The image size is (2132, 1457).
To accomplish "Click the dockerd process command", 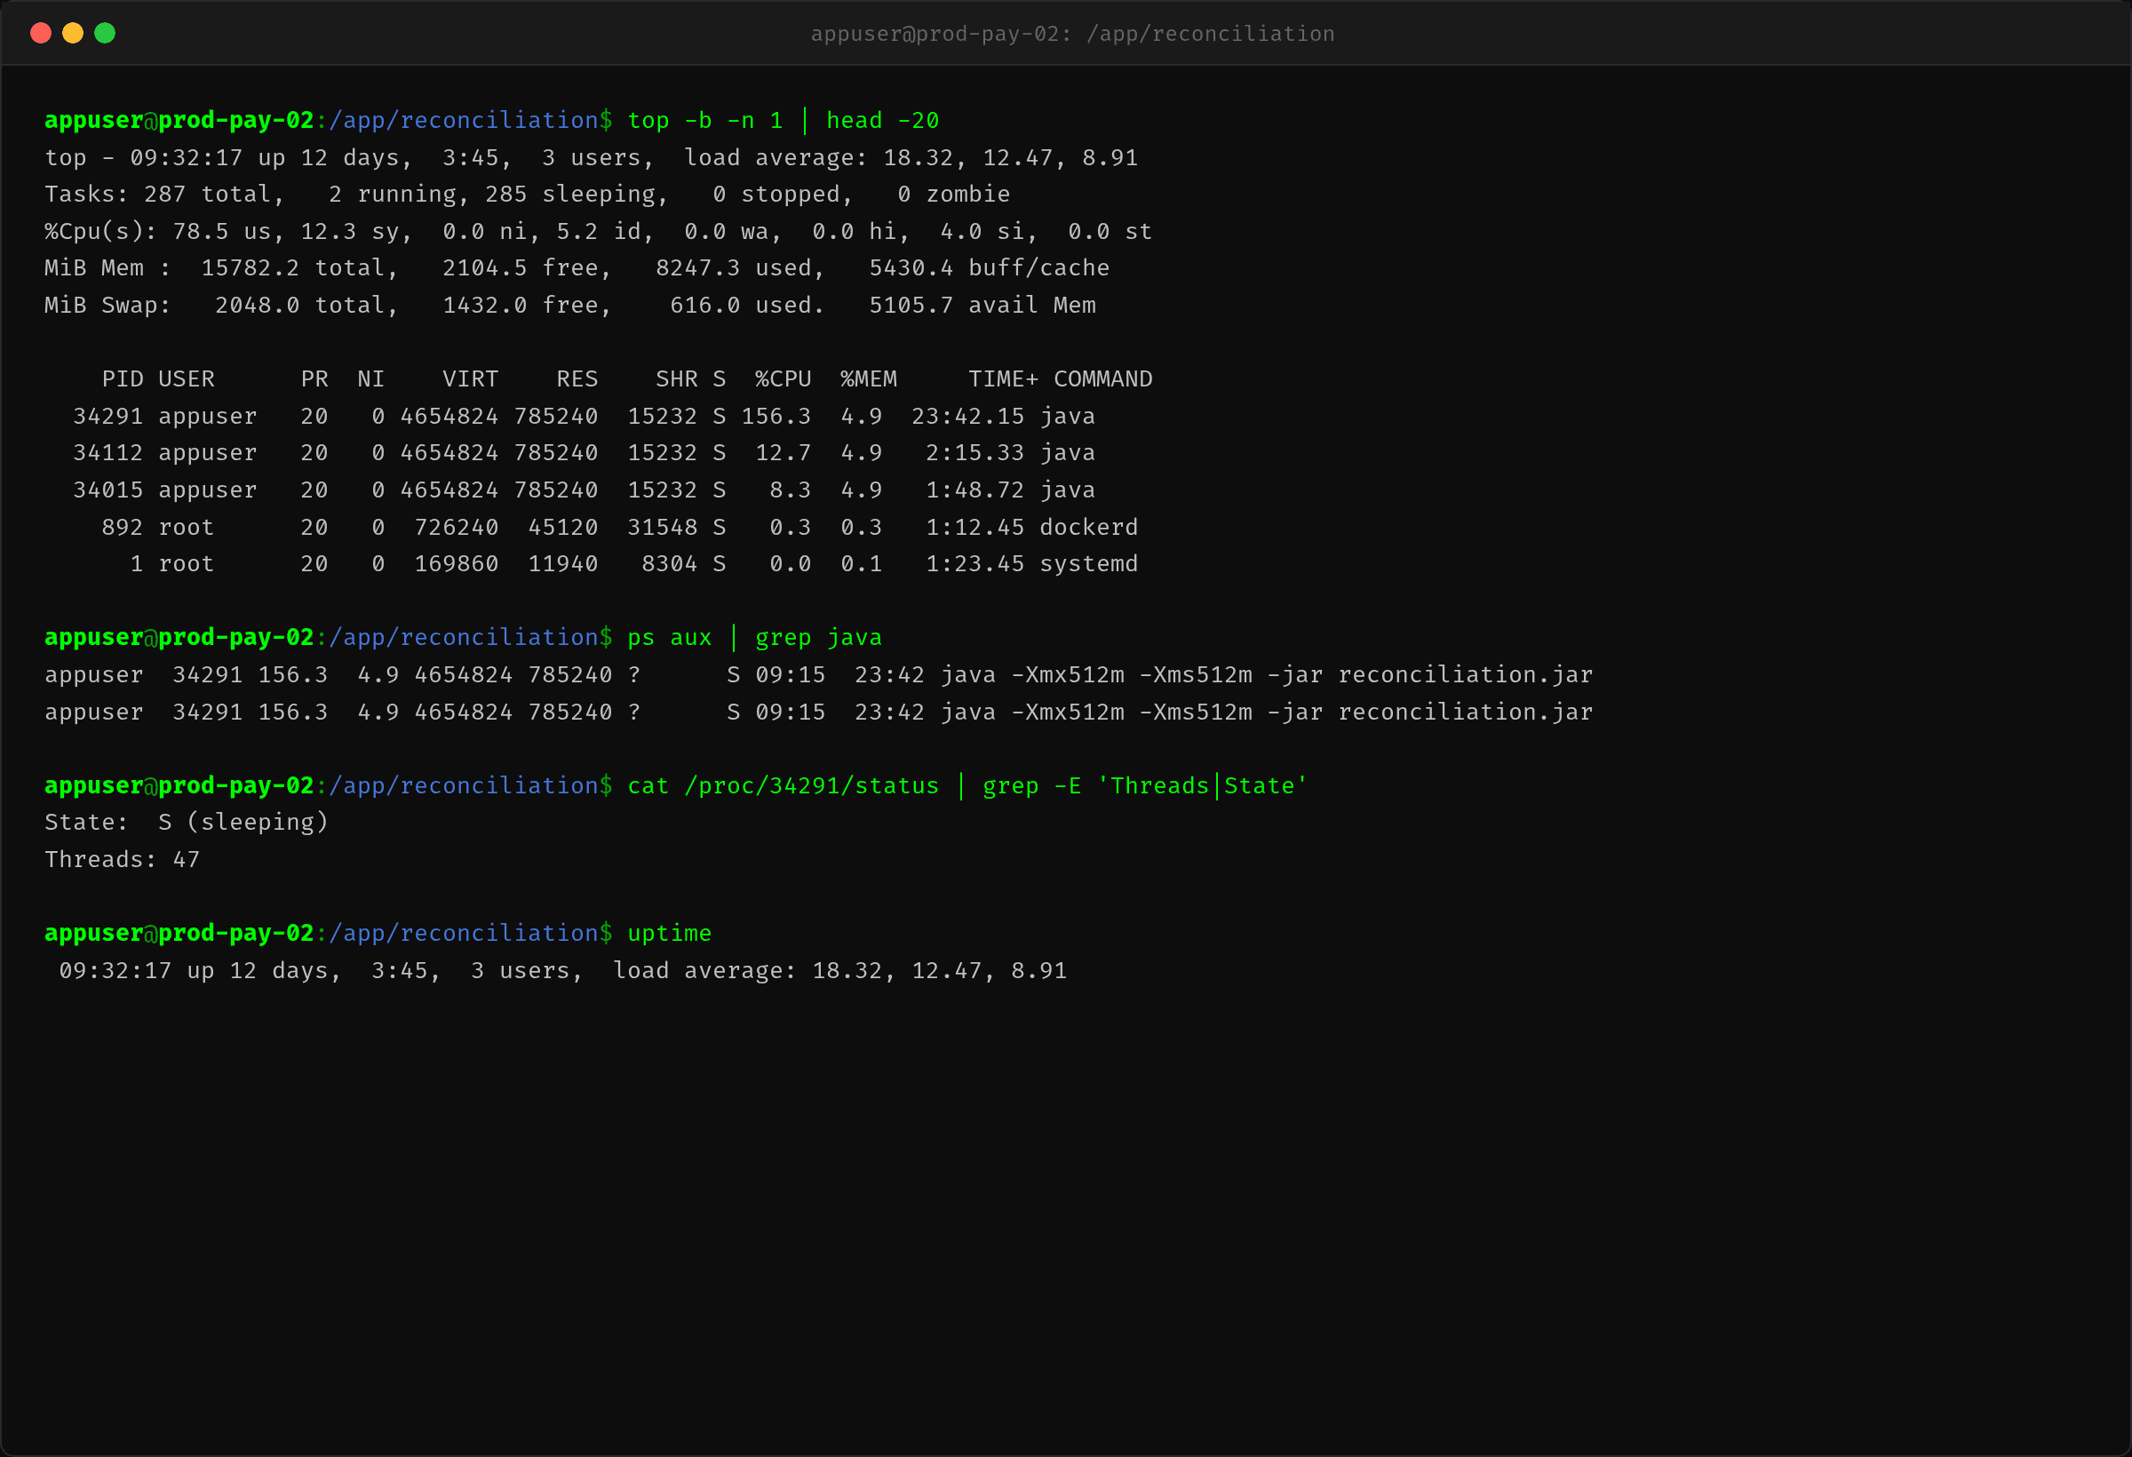I will (x=1088, y=528).
